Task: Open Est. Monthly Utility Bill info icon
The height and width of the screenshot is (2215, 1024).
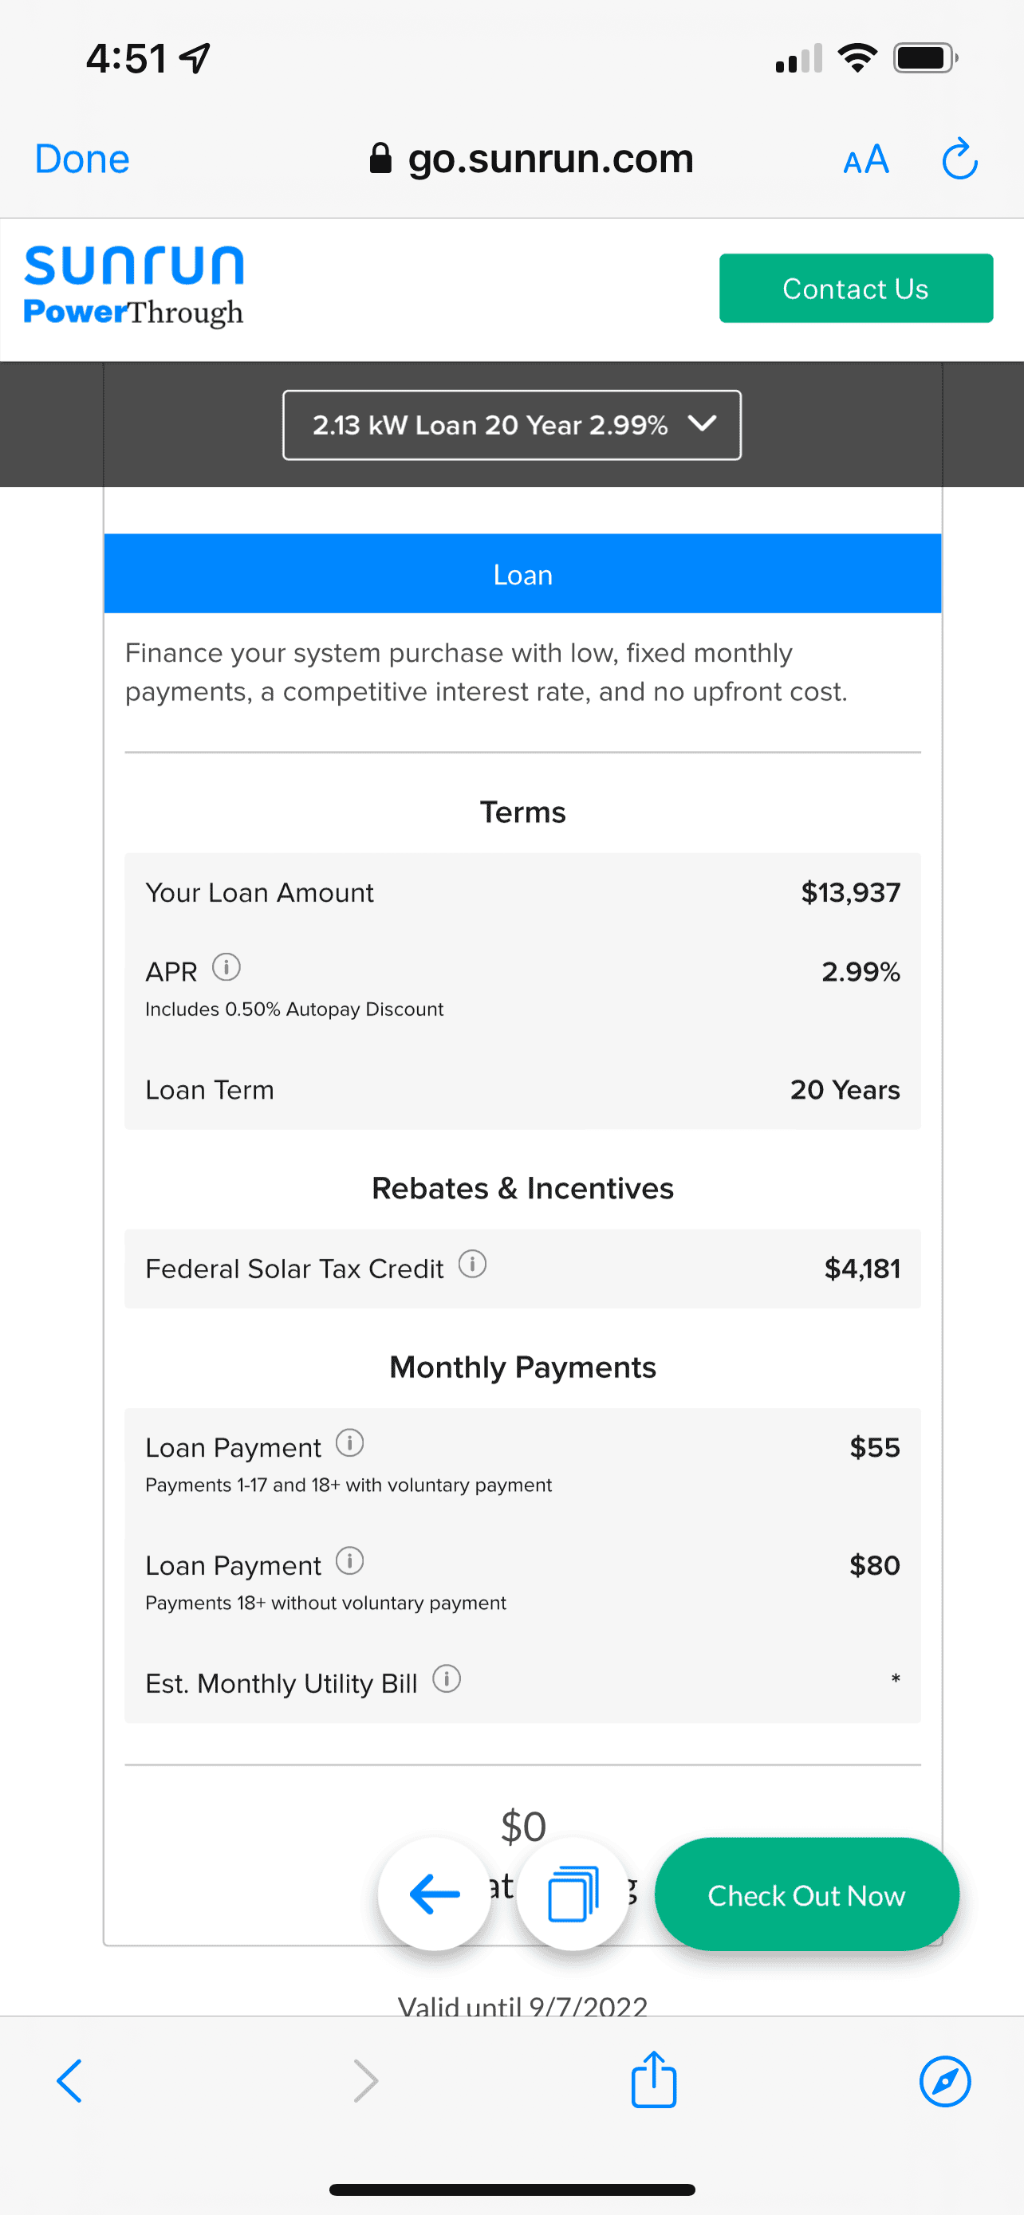Action: point(447,1678)
